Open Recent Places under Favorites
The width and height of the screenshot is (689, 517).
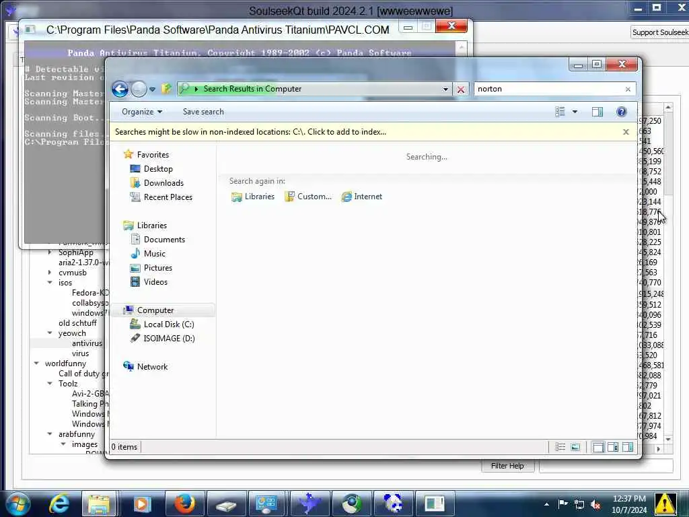(x=168, y=197)
